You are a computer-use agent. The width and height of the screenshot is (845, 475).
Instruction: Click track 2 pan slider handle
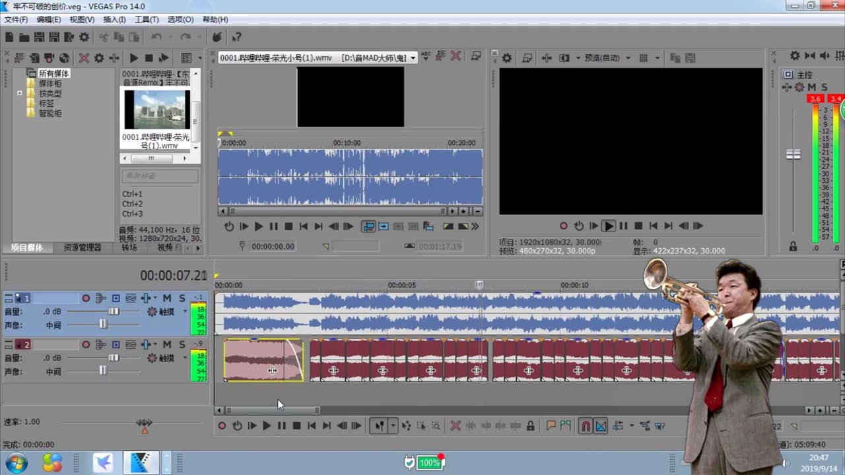[x=103, y=371]
